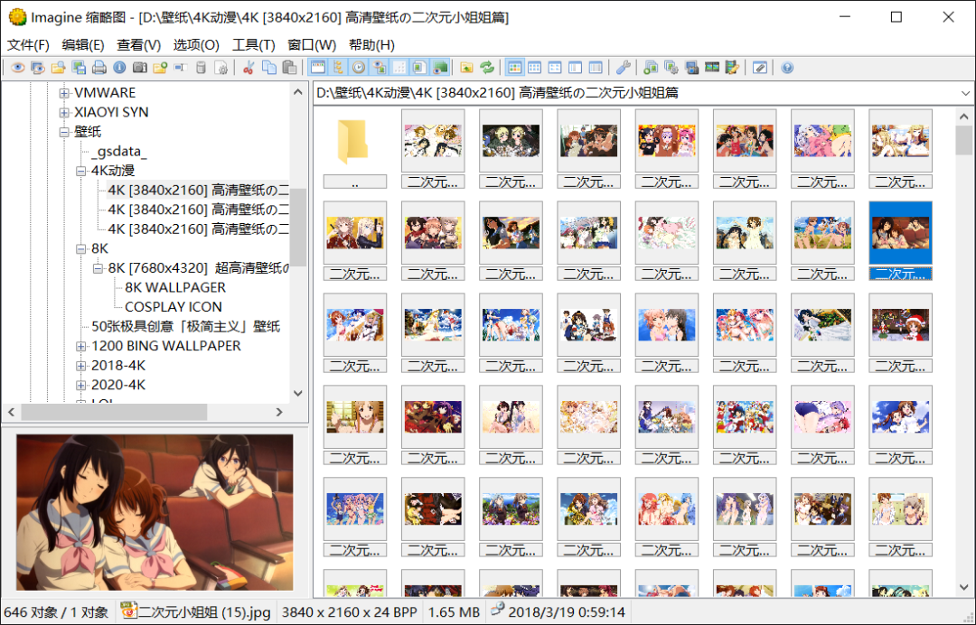This screenshot has height=625, width=976.
Task: Click status bar filename 二次元小姐姐 (15).jpg
Action: (204, 612)
